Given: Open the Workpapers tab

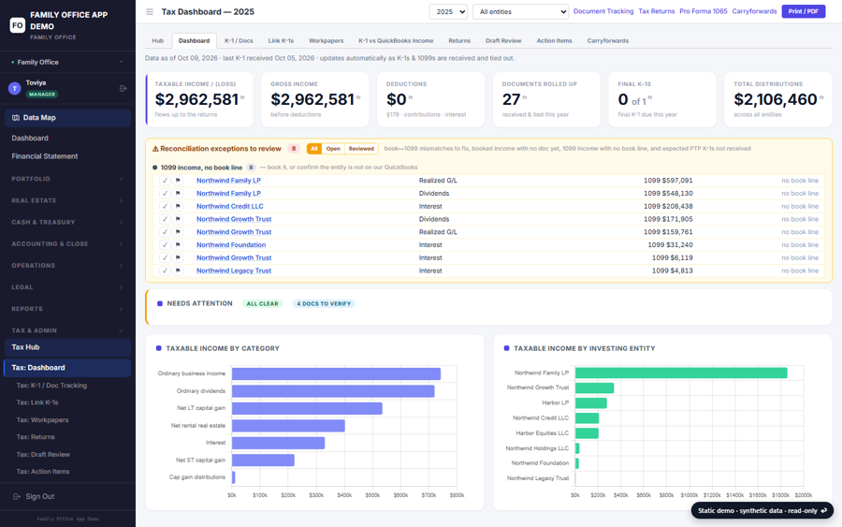Looking at the screenshot, I should point(326,41).
